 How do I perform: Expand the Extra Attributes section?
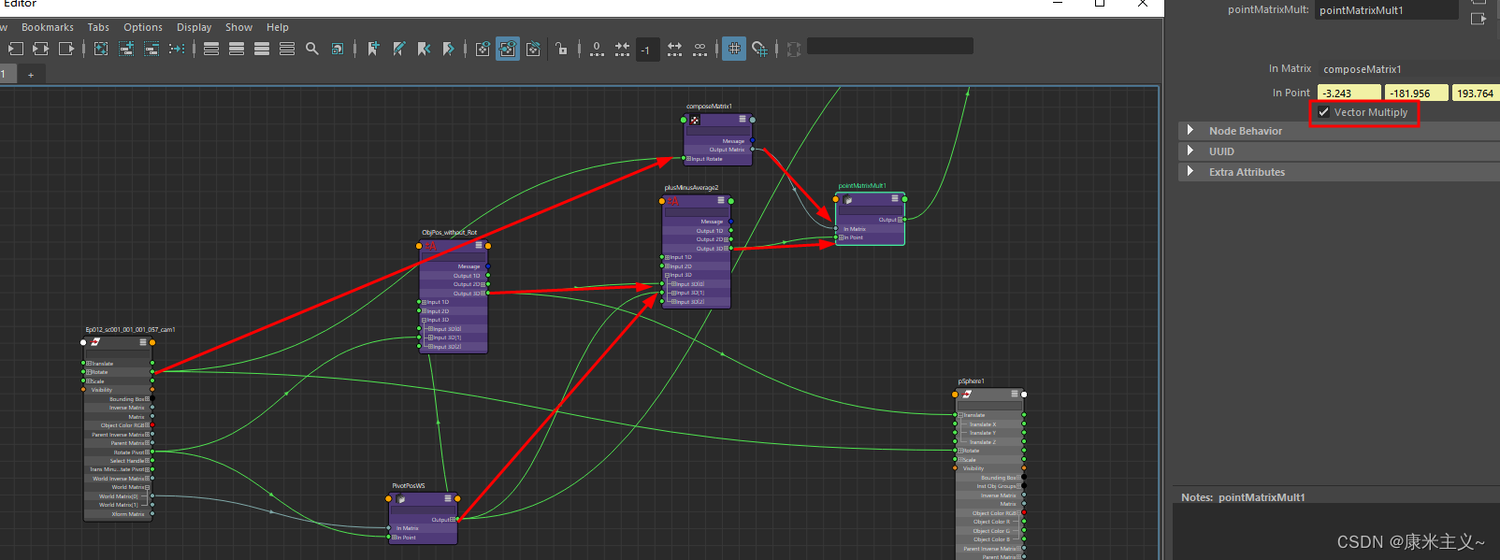pos(1190,171)
